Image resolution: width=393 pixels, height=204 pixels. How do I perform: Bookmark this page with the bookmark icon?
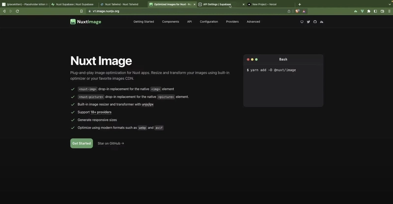pos(82,11)
